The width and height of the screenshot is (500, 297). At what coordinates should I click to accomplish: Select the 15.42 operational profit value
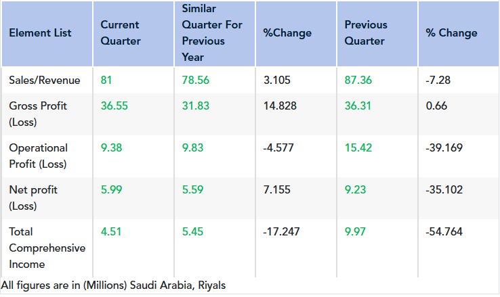358,148
